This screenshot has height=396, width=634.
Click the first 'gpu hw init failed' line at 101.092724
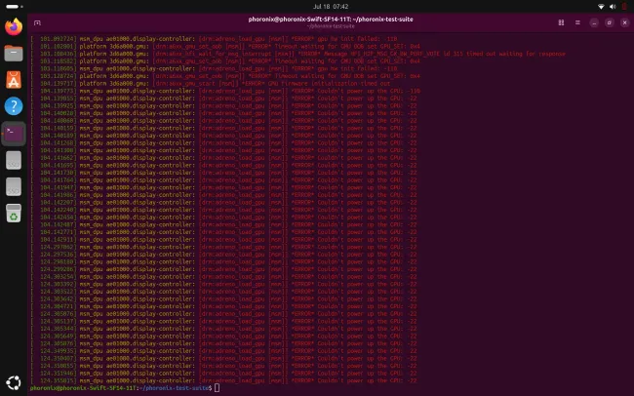(214, 39)
